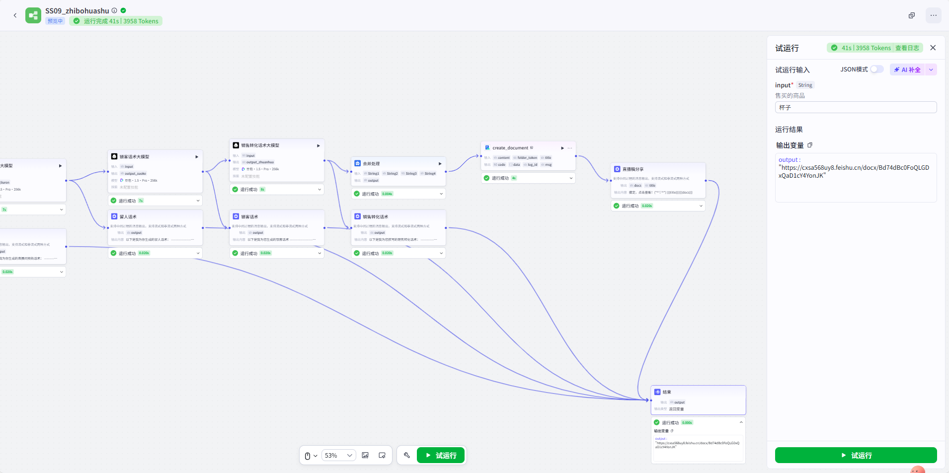The width and height of the screenshot is (949, 473).
Task: Expand run result under 留人话术 node
Action: tap(198, 253)
